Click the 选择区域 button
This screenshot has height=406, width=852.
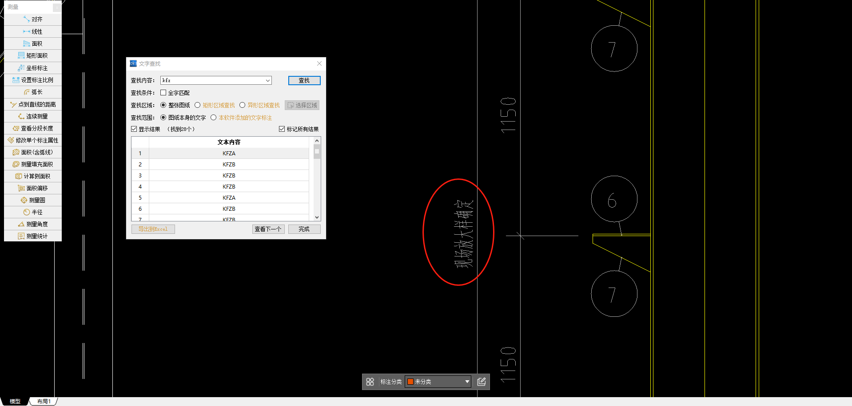[302, 105]
